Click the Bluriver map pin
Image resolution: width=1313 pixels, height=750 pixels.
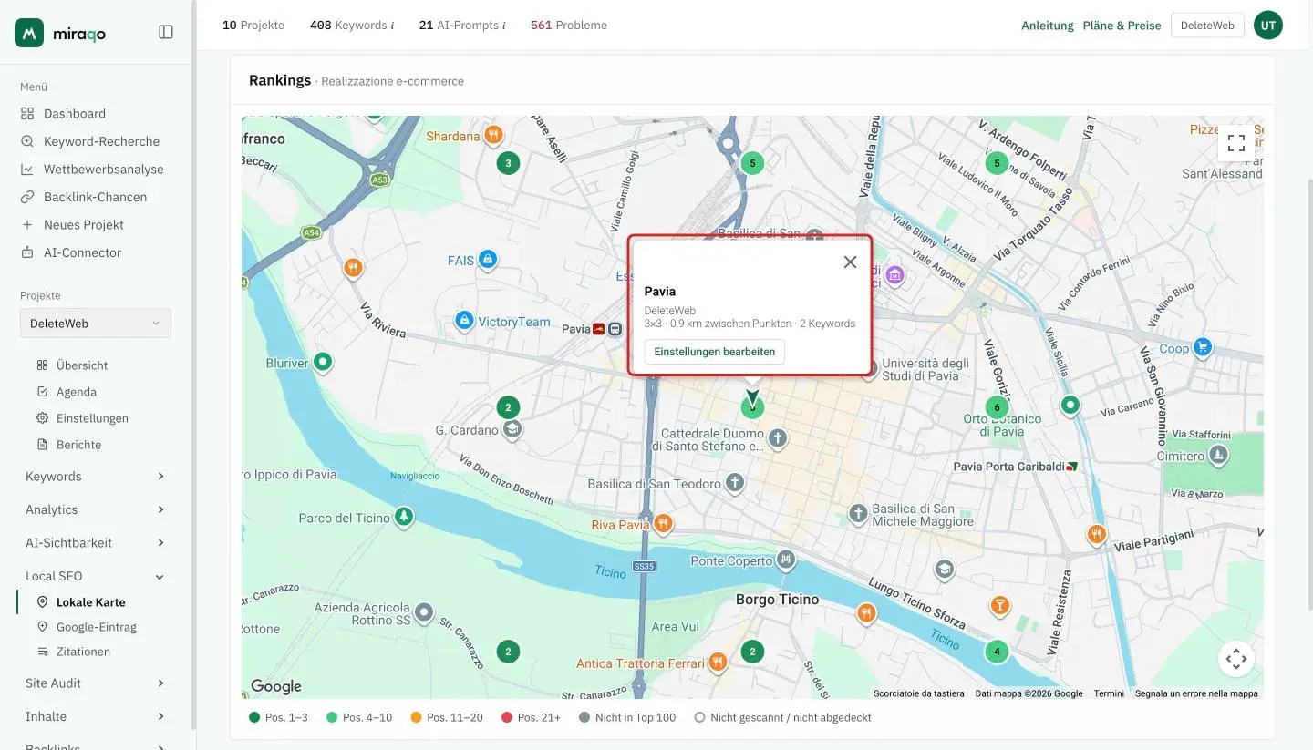322,362
